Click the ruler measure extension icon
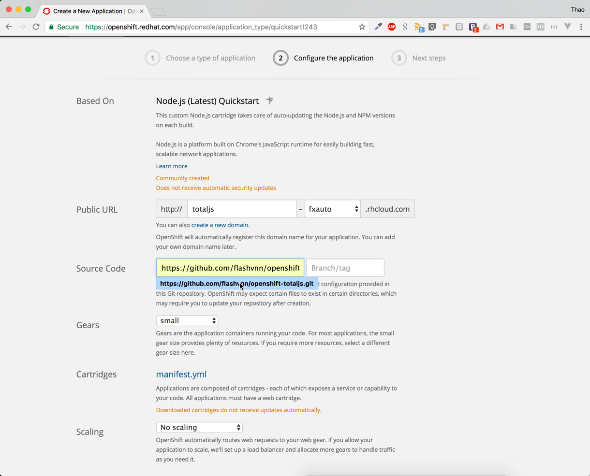The height and width of the screenshot is (476, 590). (x=446, y=27)
